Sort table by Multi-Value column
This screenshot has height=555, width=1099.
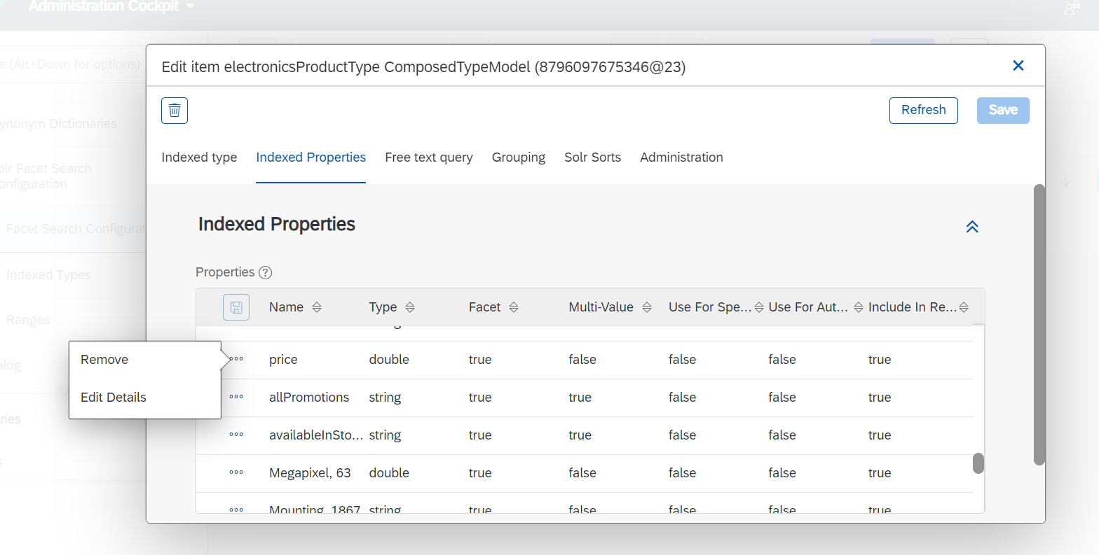647,307
